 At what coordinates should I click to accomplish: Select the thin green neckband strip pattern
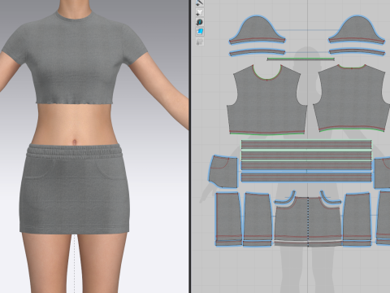pyautogui.click(x=301, y=59)
